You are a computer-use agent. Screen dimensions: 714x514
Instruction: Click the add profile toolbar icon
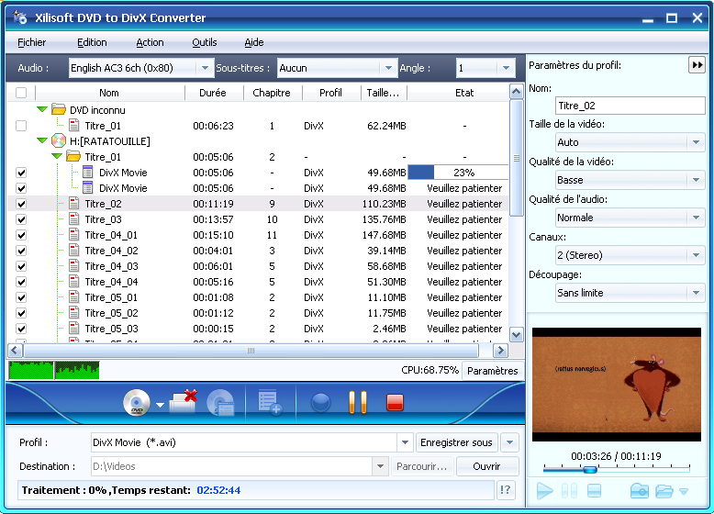(x=270, y=402)
